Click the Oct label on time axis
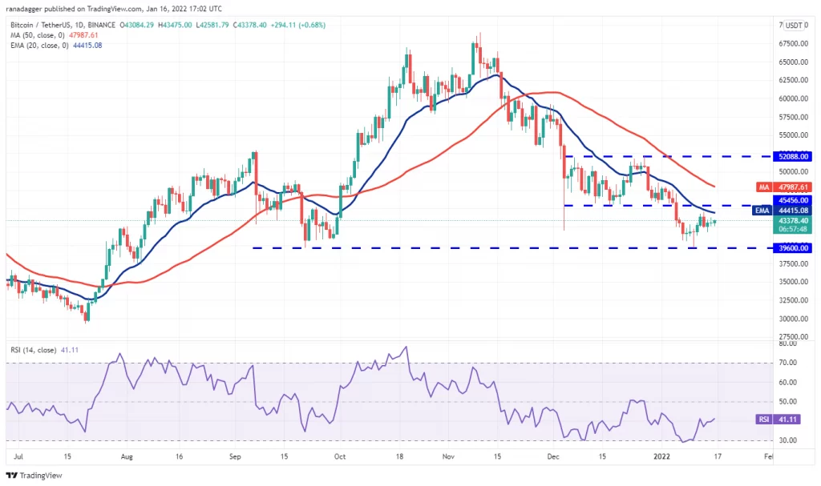 coord(340,456)
